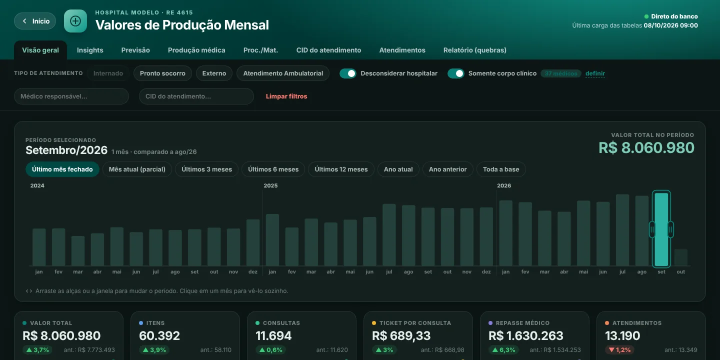This screenshot has width=720, height=360.
Task: Open the Médico responsável filter field
Action: 71,96
